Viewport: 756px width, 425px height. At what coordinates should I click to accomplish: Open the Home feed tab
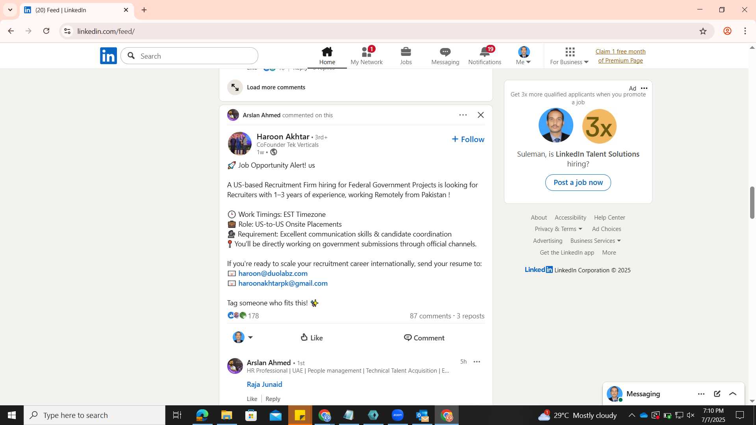coord(327,56)
